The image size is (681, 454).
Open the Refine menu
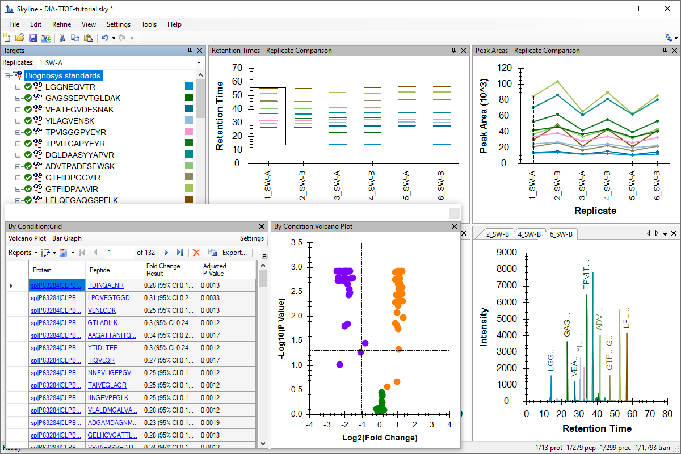[61, 24]
